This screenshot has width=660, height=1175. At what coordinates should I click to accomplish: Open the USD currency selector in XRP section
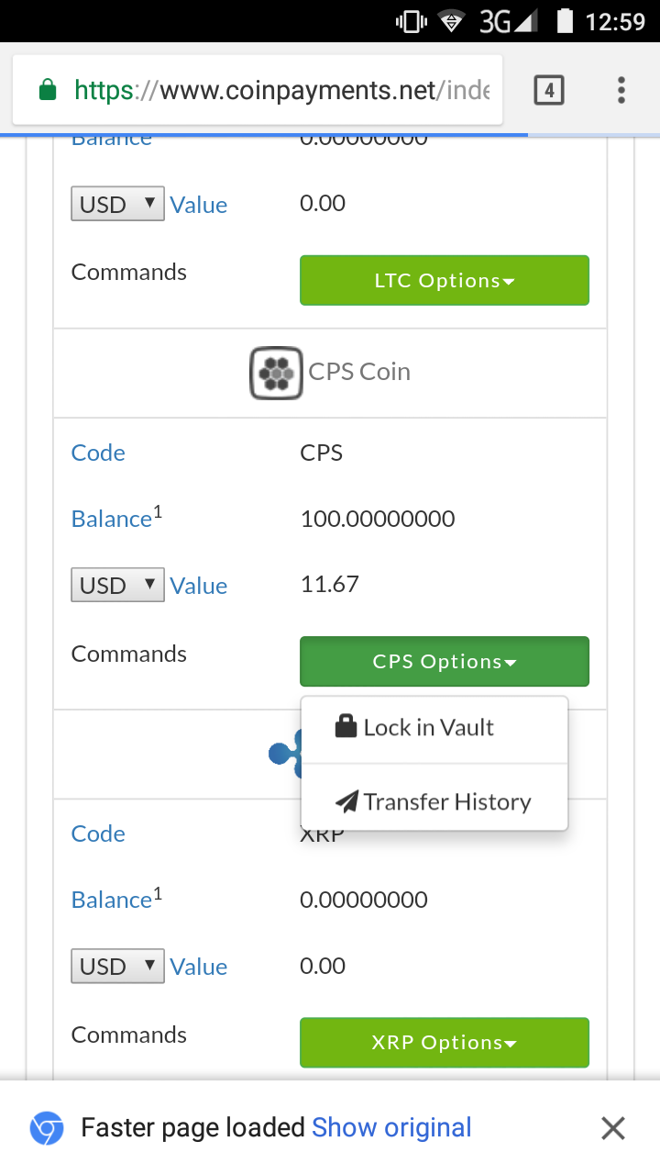pyautogui.click(x=117, y=967)
